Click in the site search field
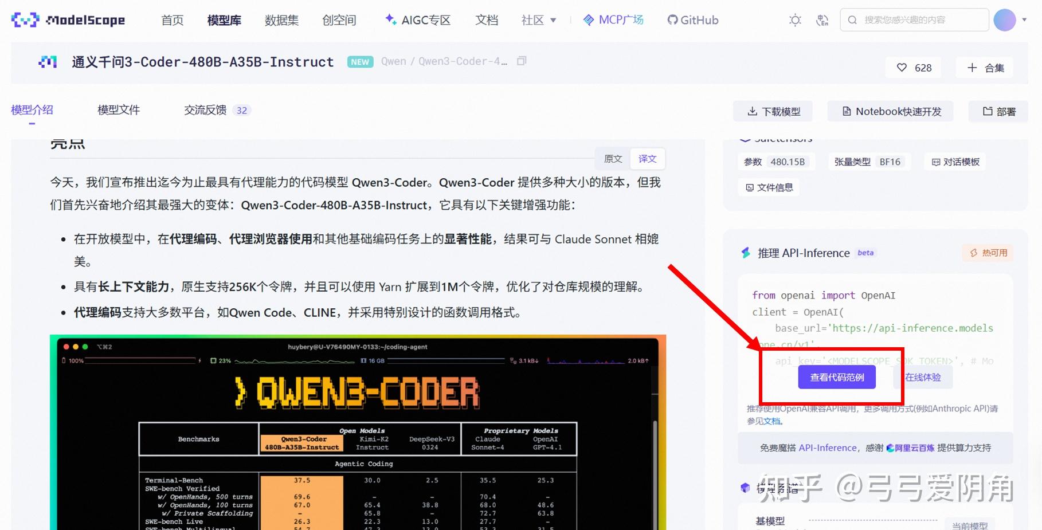 click(914, 20)
